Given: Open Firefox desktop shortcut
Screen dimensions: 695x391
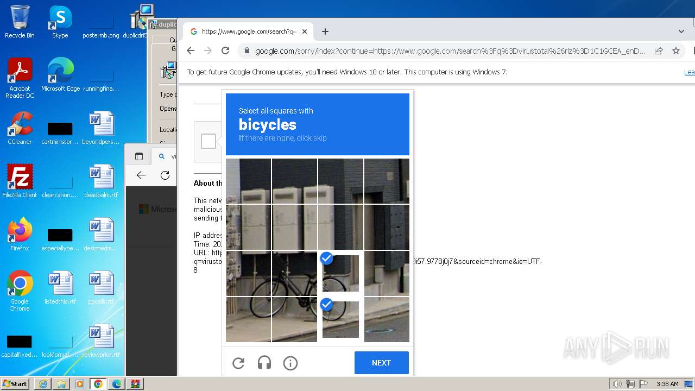Looking at the screenshot, I should tap(20, 235).
